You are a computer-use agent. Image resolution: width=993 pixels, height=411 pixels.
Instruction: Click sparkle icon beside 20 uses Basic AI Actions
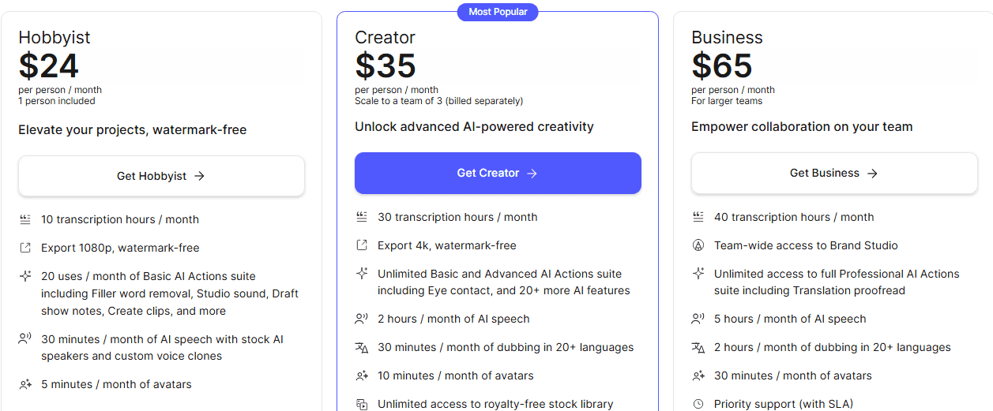tap(25, 276)
